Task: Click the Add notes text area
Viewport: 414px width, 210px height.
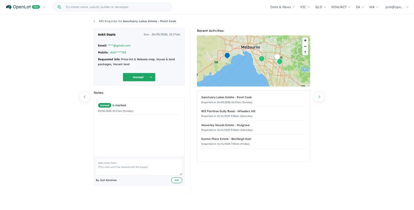Action: click(139, 167)
